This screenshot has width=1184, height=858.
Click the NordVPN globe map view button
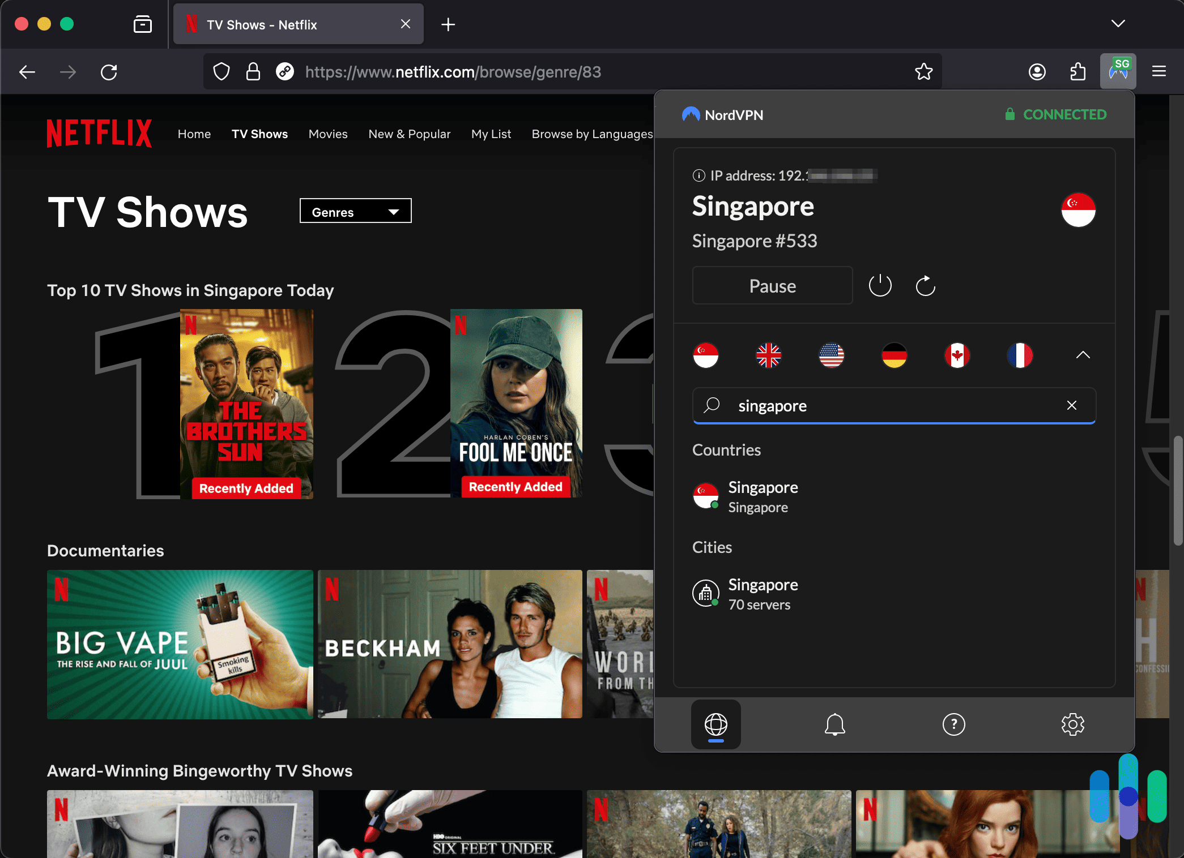pos(716,724)
